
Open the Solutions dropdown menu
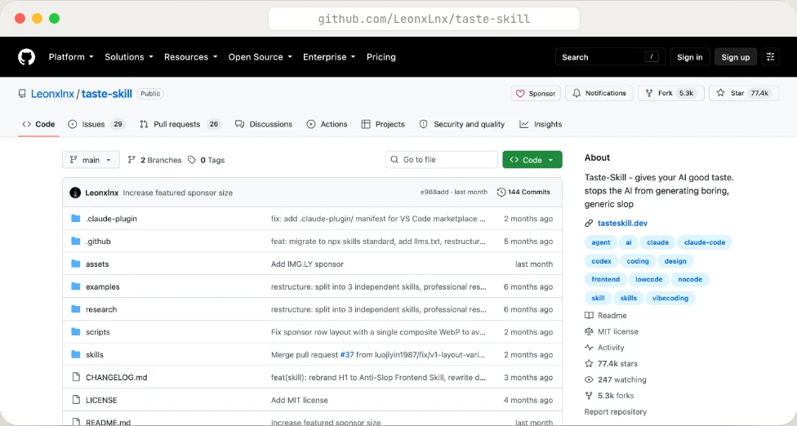click(129, 57)
